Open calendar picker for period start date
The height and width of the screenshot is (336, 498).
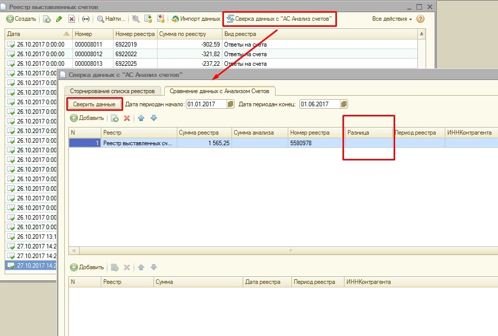tap(231, 104)
